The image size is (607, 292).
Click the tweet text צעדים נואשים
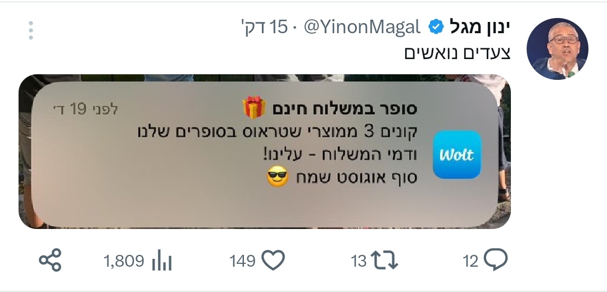click(457, 53)
